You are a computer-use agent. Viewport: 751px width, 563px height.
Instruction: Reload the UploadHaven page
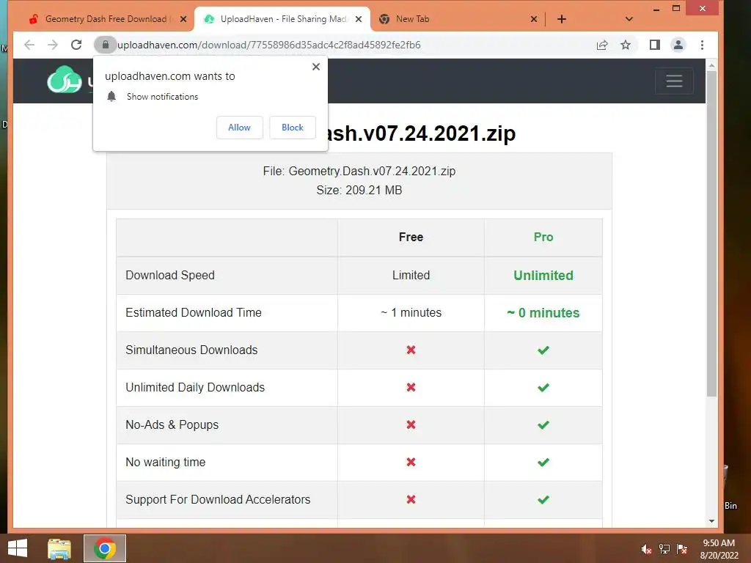click(76, 45)
